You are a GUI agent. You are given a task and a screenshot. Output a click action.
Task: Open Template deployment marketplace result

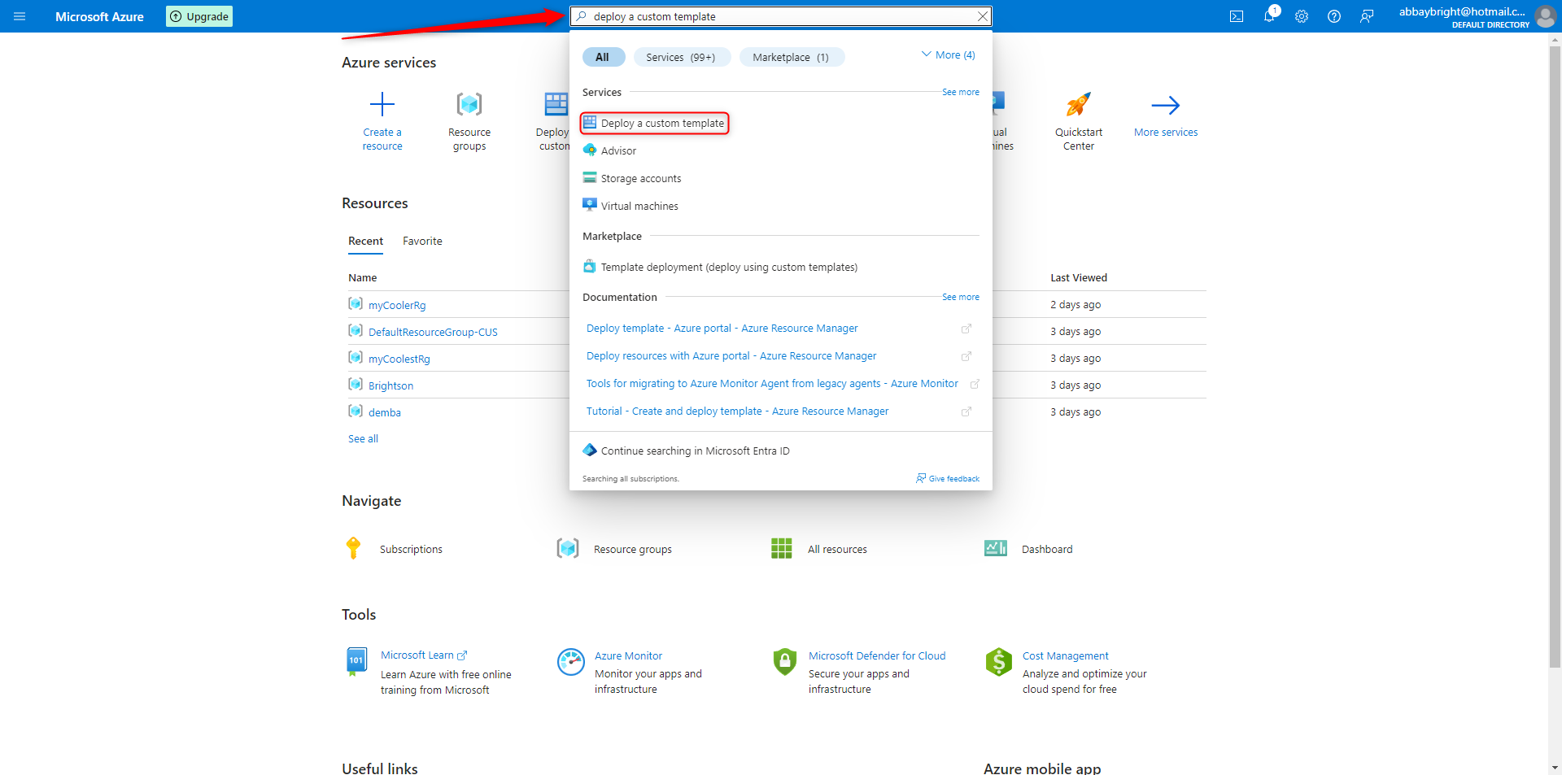tap(729, 267)
